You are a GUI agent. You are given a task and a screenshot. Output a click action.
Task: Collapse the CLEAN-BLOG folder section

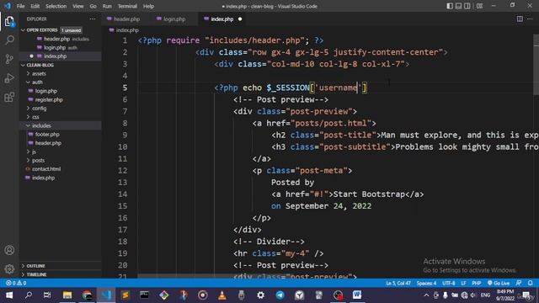(60, 65)
